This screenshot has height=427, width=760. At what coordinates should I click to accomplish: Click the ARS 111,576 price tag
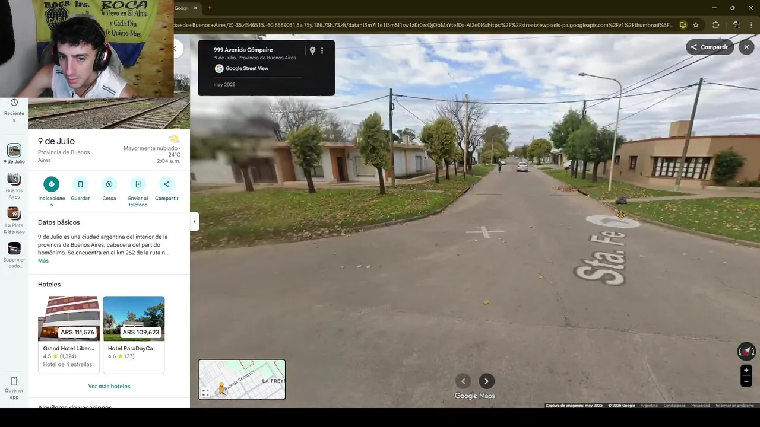click(77, 332)
